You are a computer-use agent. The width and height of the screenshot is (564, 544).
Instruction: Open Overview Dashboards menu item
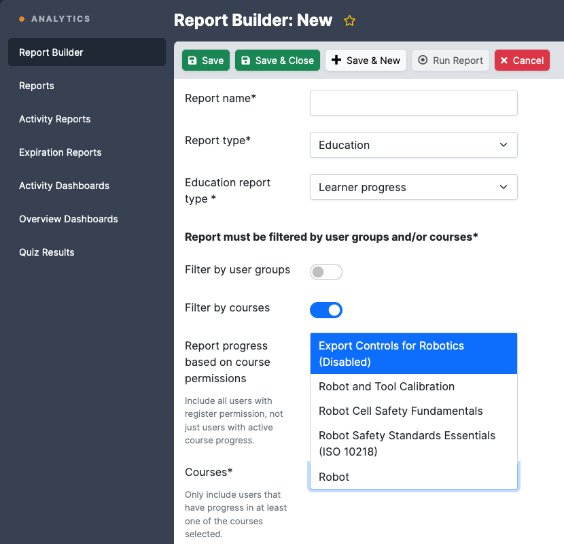pos(69,219)
